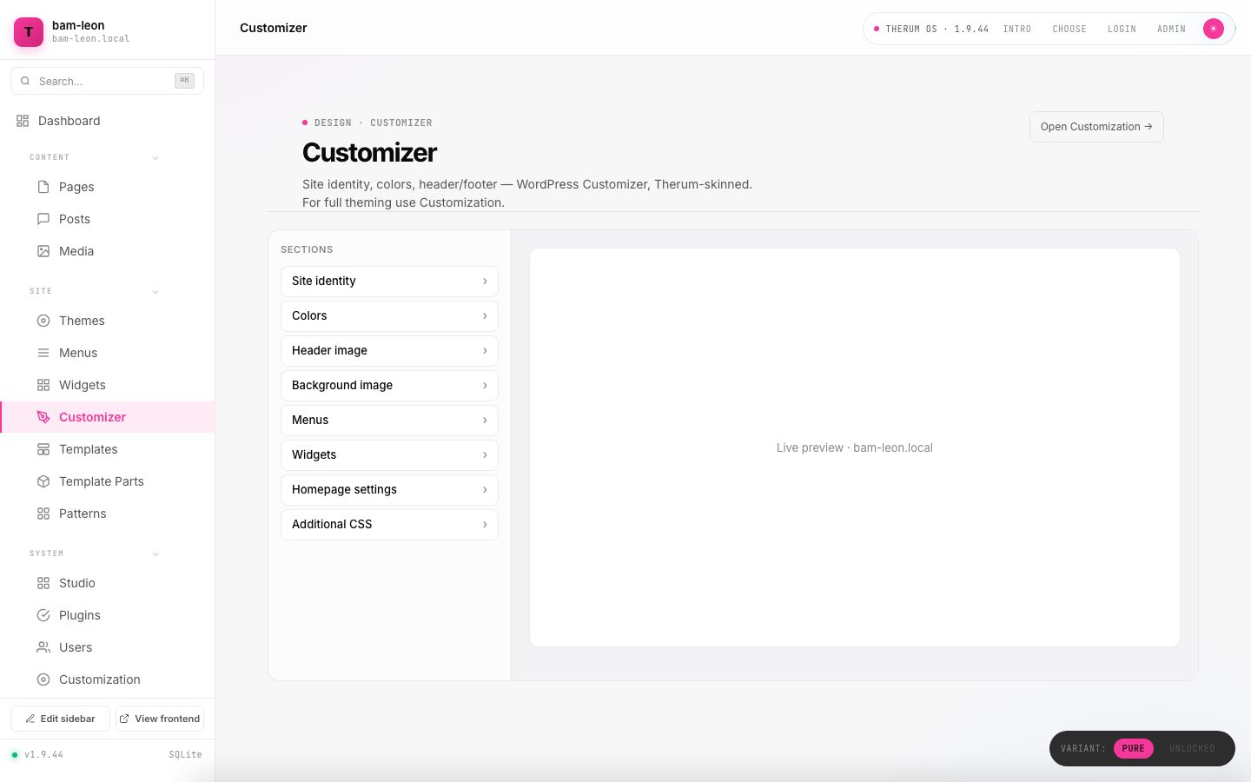
Task: Click the Studio grid icon
Action: coord(43,583)
